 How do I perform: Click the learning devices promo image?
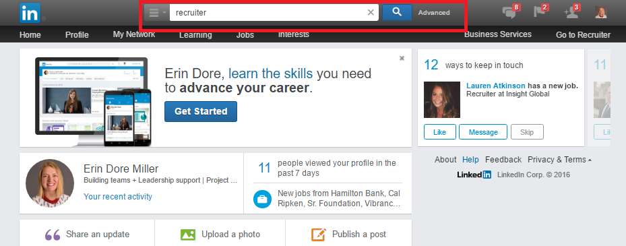93,102
